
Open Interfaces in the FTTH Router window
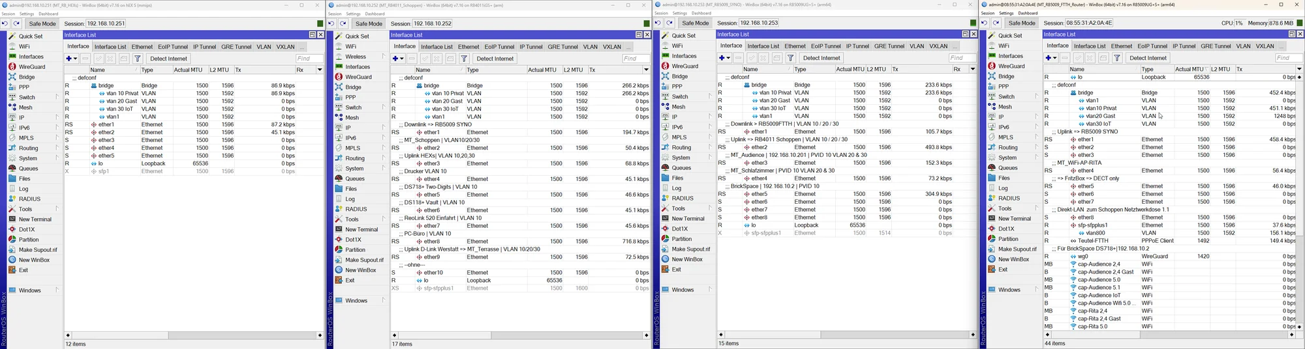(x=1011, y=56)
